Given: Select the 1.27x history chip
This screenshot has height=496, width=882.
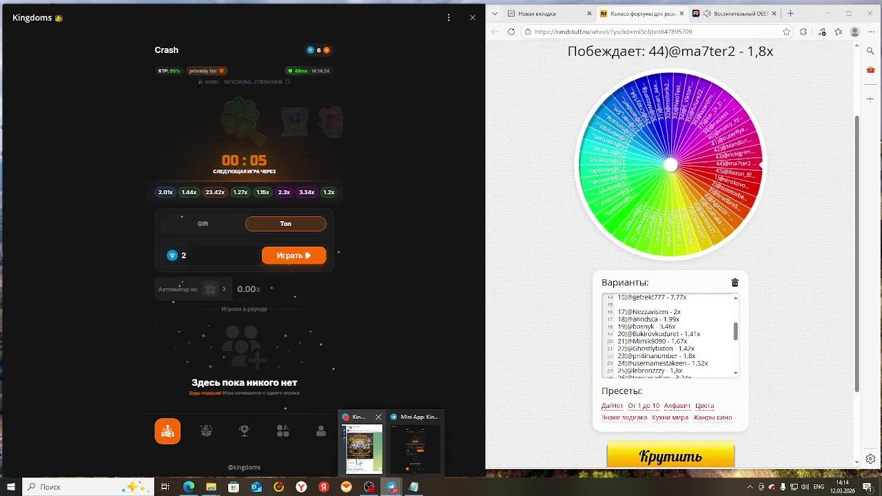Looking at the screenshot, I should pos(240,192).
